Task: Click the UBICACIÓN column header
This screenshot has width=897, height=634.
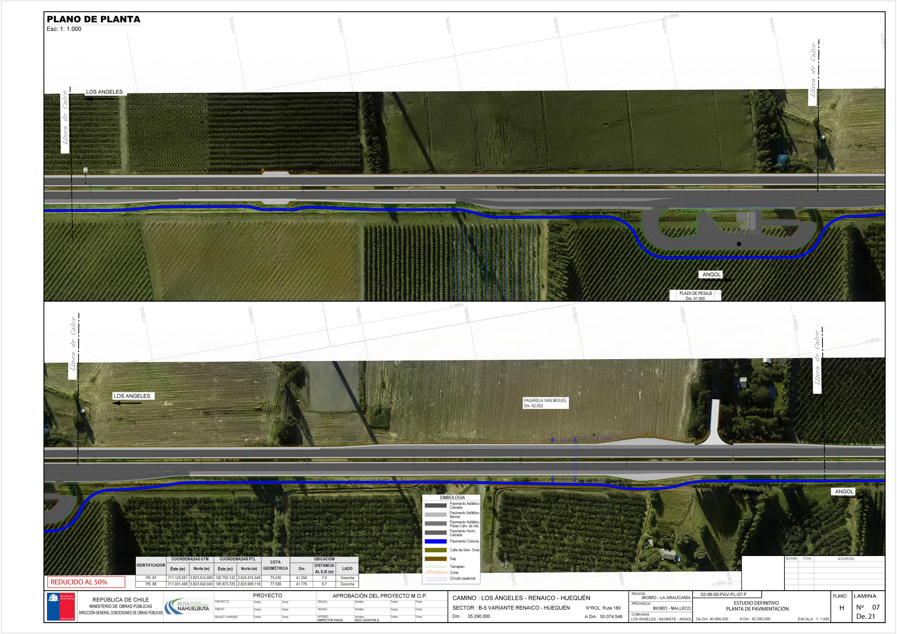Action: click(x=324, y=559)
